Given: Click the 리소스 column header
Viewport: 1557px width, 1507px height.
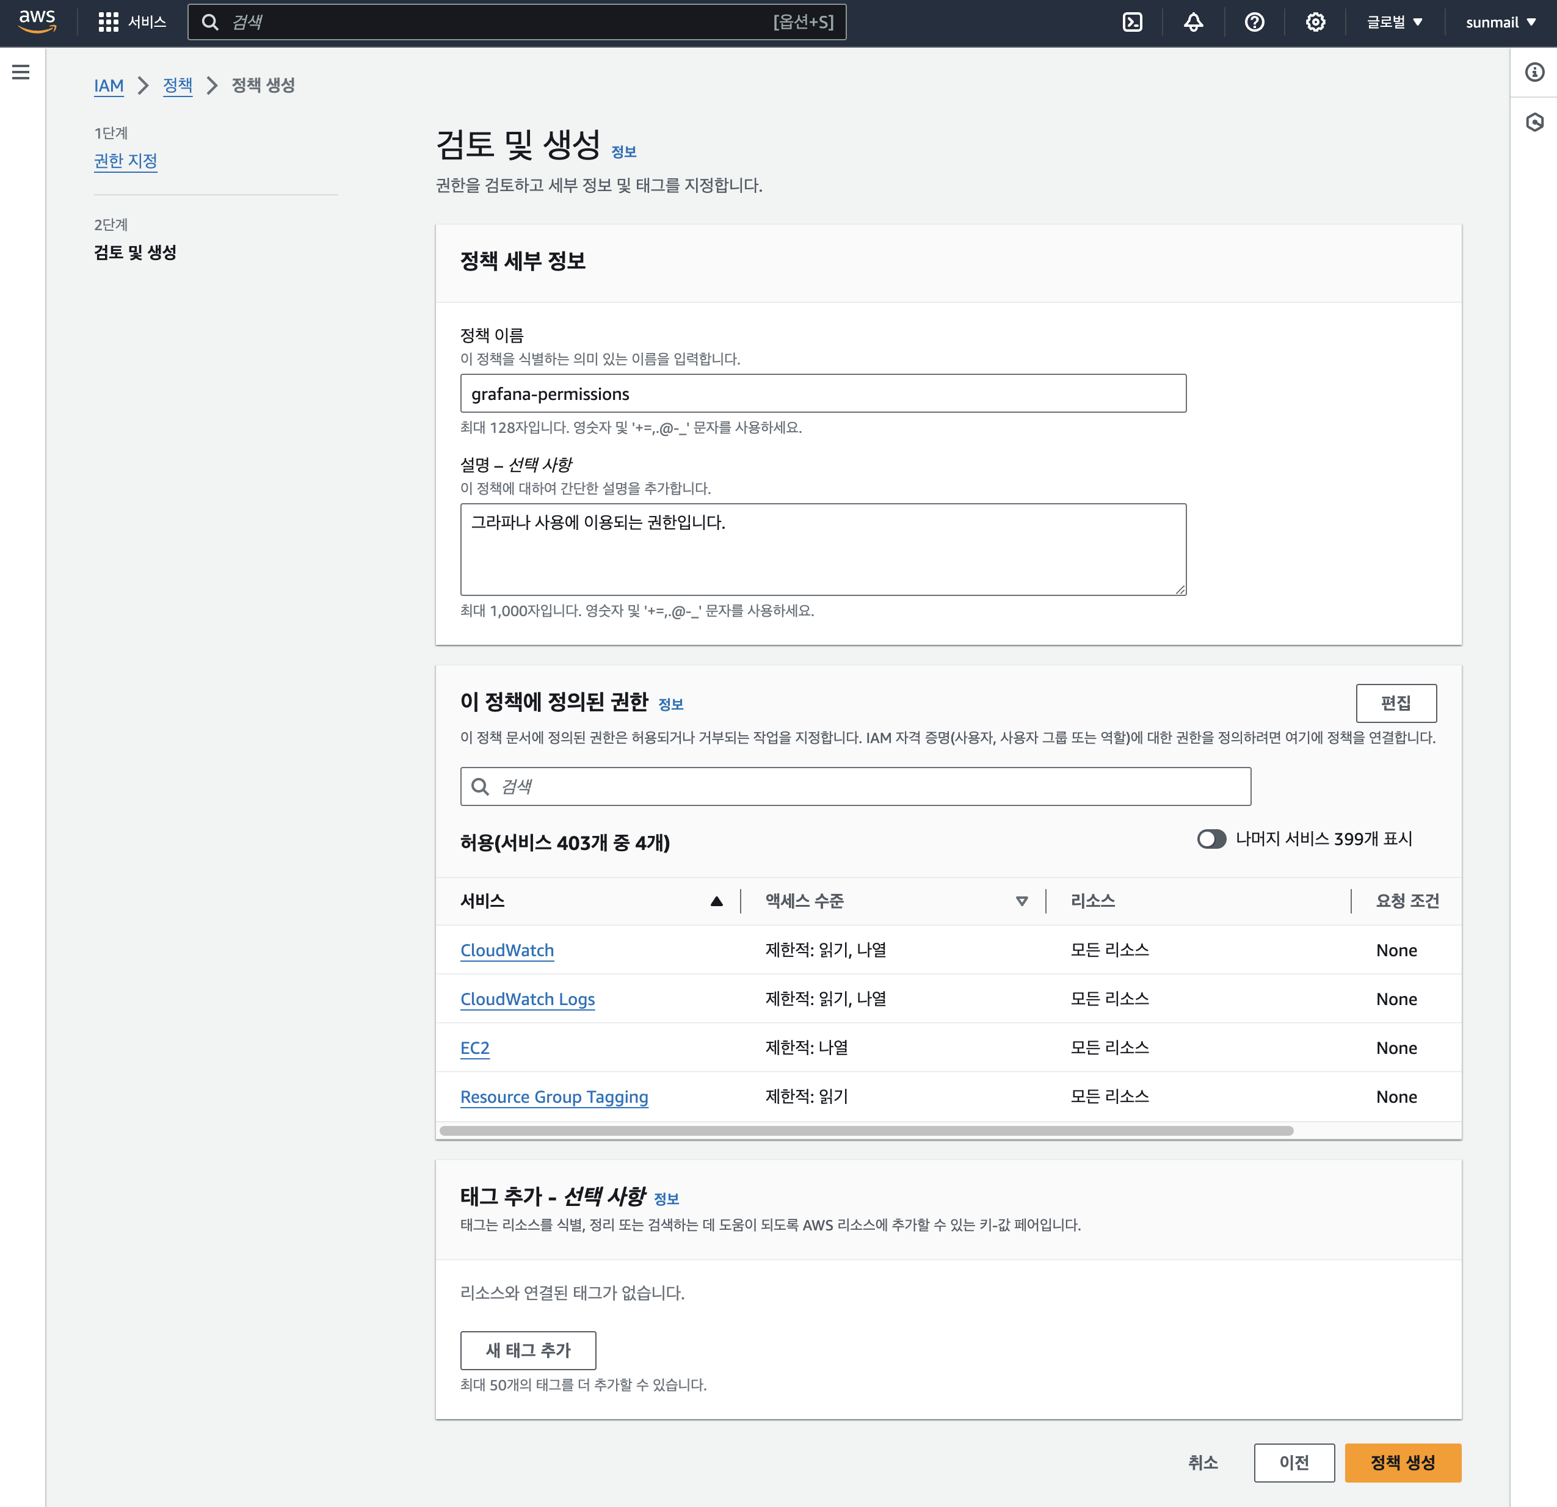Looking at the screenshot, I should 1092,901.
